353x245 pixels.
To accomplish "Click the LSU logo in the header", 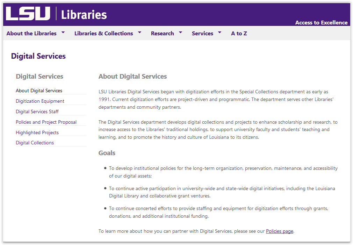I will 28,14.
